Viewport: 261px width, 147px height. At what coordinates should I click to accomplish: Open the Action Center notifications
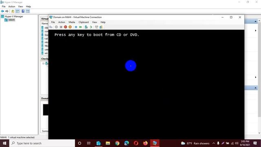255,143
